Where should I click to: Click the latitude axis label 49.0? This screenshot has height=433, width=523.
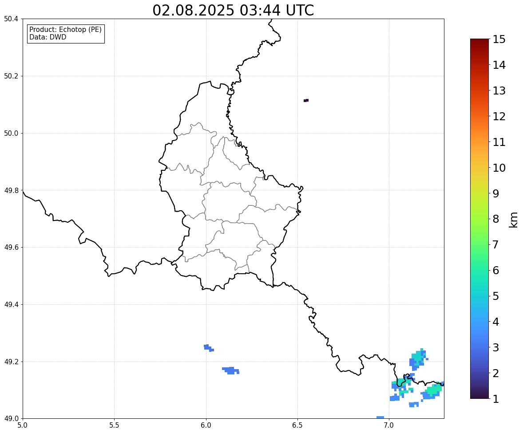coord(11,419)
